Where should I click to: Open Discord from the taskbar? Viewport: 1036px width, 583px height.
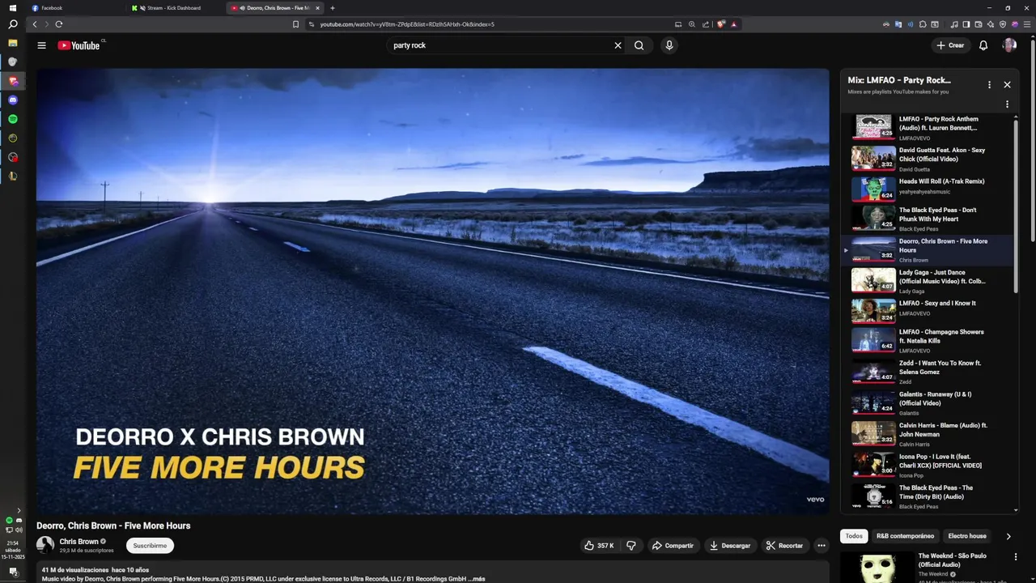(13, 100)
